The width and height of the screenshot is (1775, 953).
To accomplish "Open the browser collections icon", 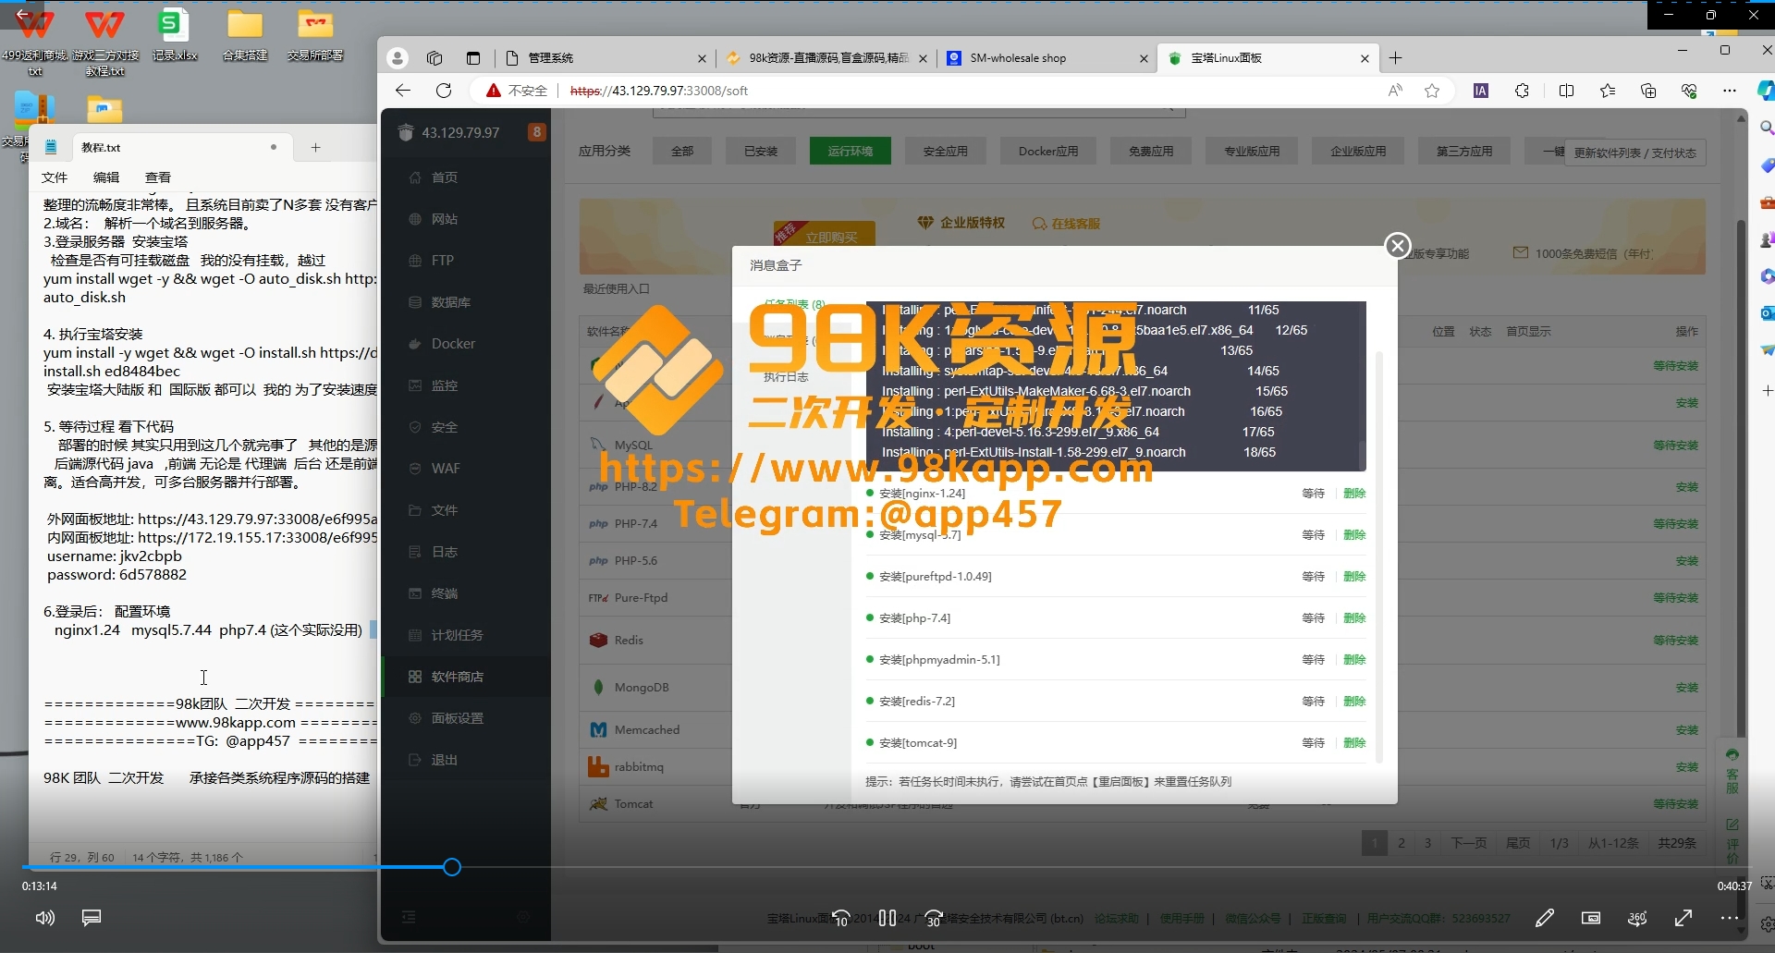I will pos(1648,91).
